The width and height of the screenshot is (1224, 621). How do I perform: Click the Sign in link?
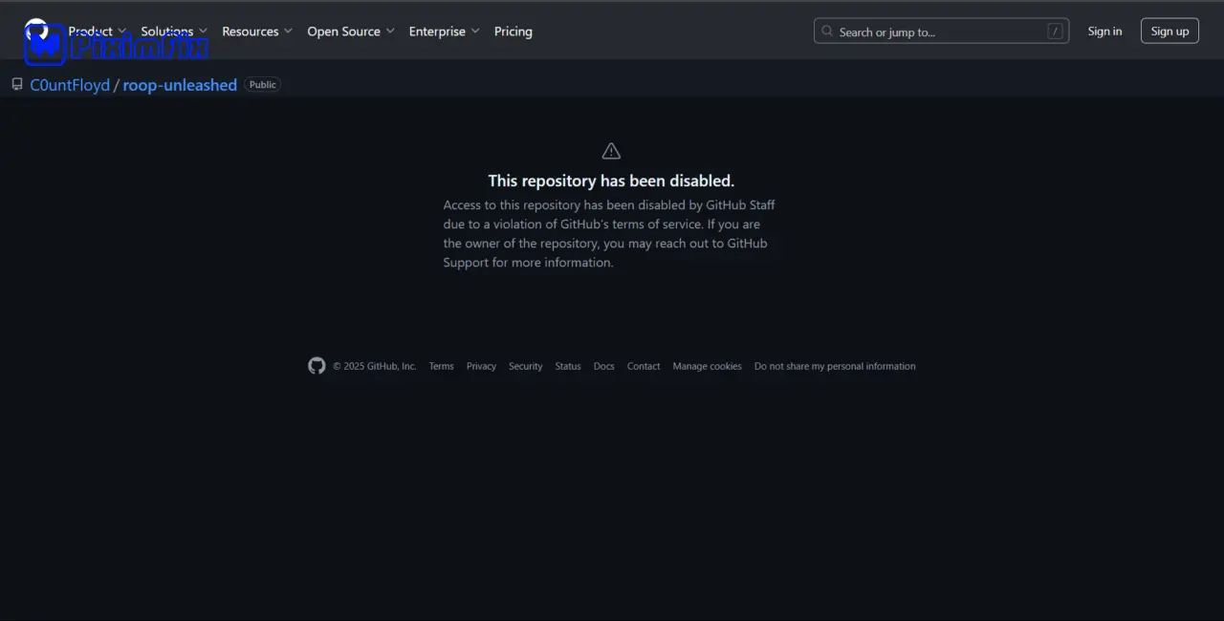pos(1104,32)
